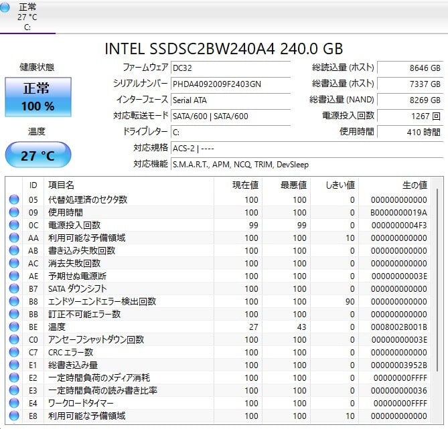Image resolution: width=448 pixels, height=429 pixels.
Task: Click the blue orb for 電源投入回数 row 0C
Action: click(14, 225)
